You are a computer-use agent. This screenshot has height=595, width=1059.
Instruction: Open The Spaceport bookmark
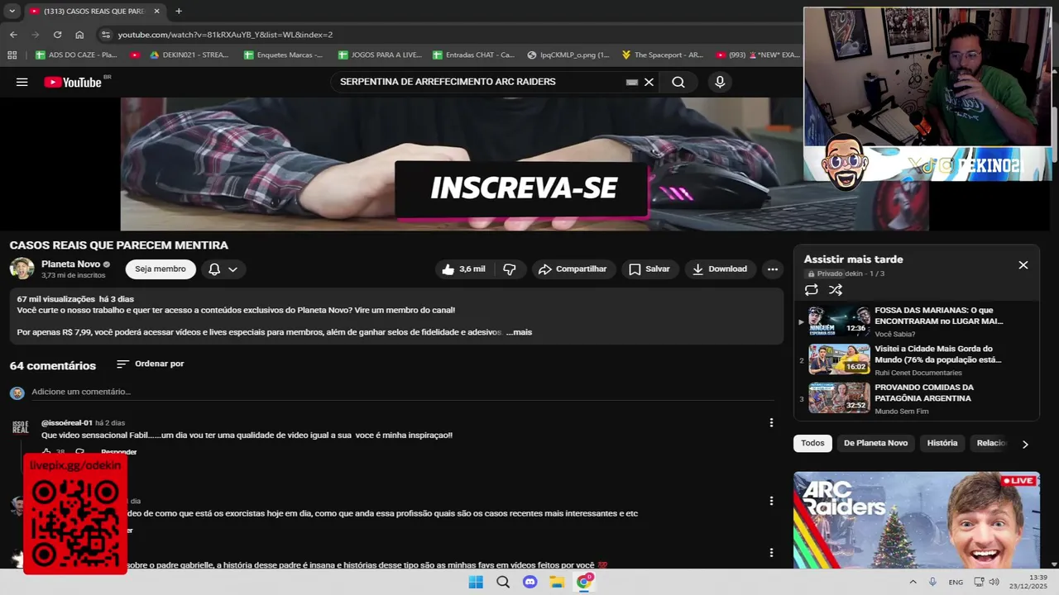pyautogui.click(x=663, y=55)
